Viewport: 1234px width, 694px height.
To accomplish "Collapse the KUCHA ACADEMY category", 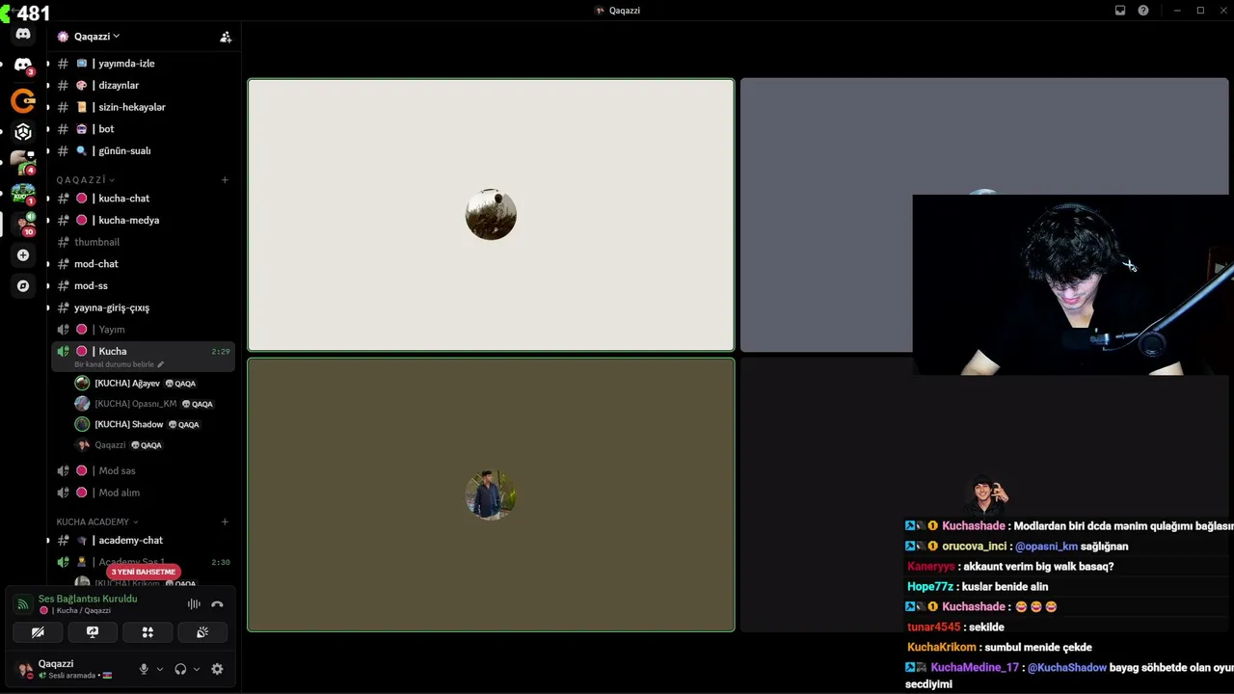I will [x=97, y=522].
